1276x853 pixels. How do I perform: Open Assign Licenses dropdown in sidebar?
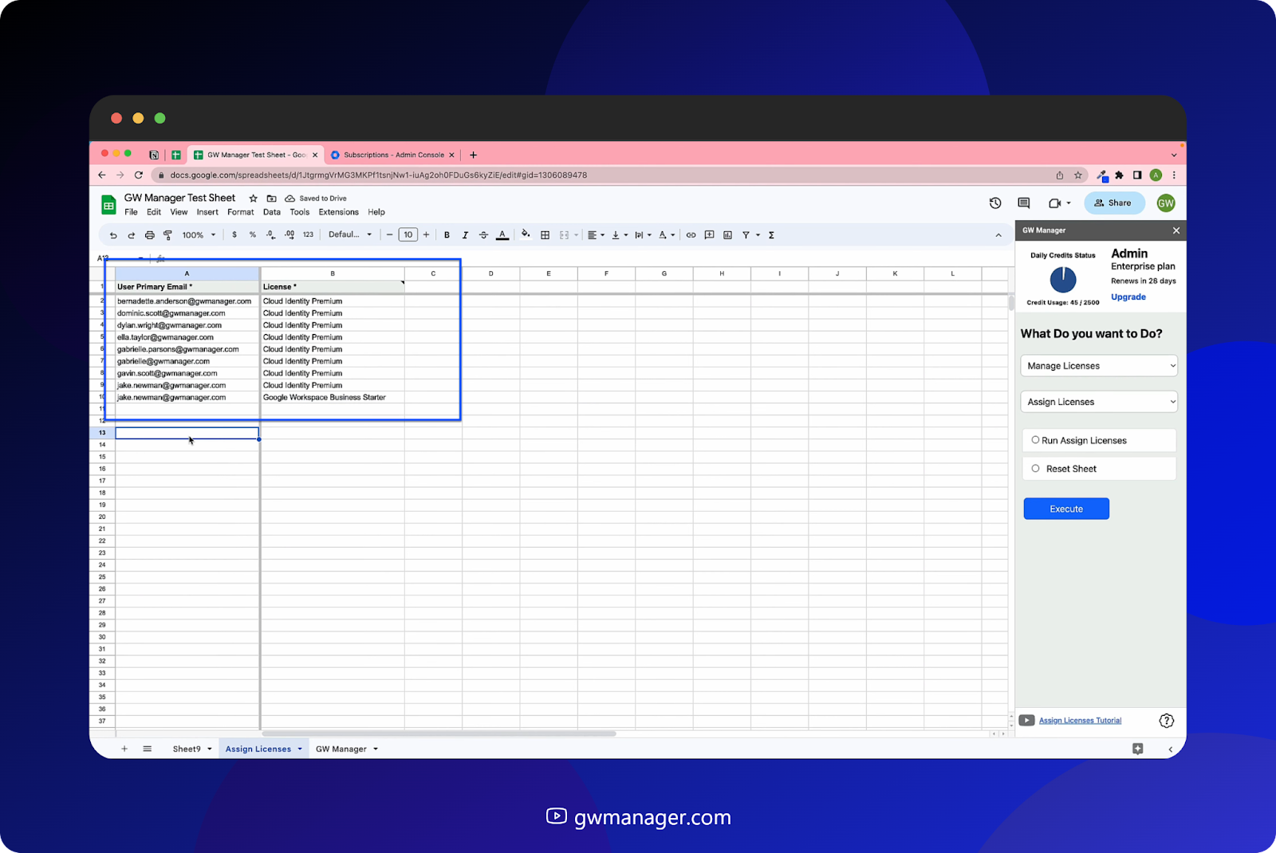(1099, 402)
